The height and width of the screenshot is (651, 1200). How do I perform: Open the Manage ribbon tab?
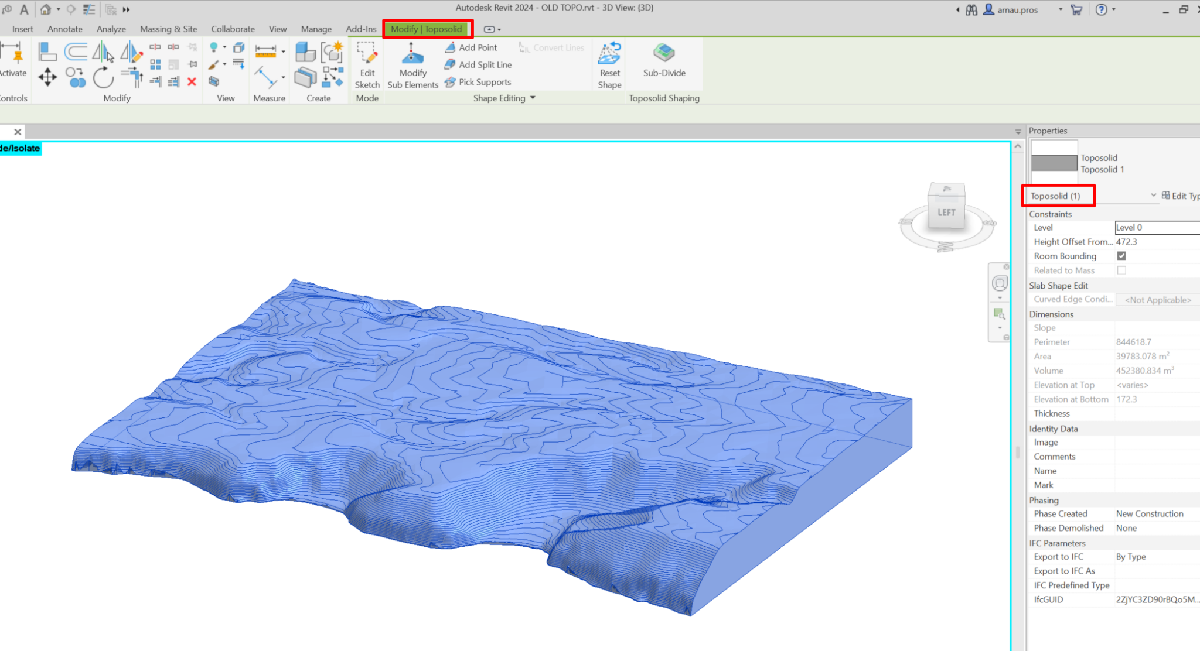click(x=316, y=29)
